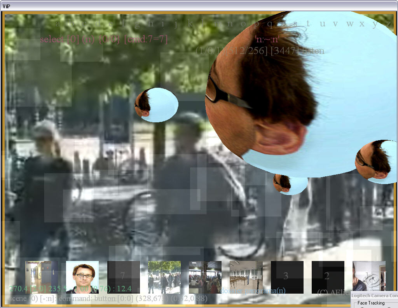Click the dark tile numbered 3
The height and width of the screenshot is (308, 398).
click(287, 277)
